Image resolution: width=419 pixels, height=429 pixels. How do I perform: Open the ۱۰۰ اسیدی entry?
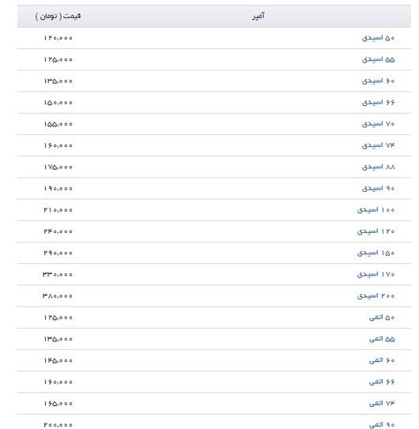[376, 210]
